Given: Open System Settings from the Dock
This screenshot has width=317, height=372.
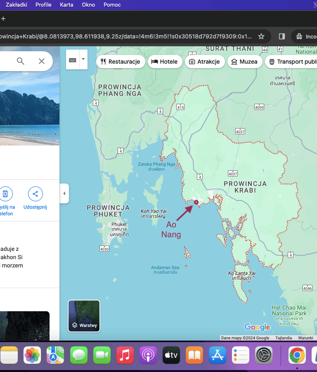Looking at the screenshot, I should click(x=263, y=355).
